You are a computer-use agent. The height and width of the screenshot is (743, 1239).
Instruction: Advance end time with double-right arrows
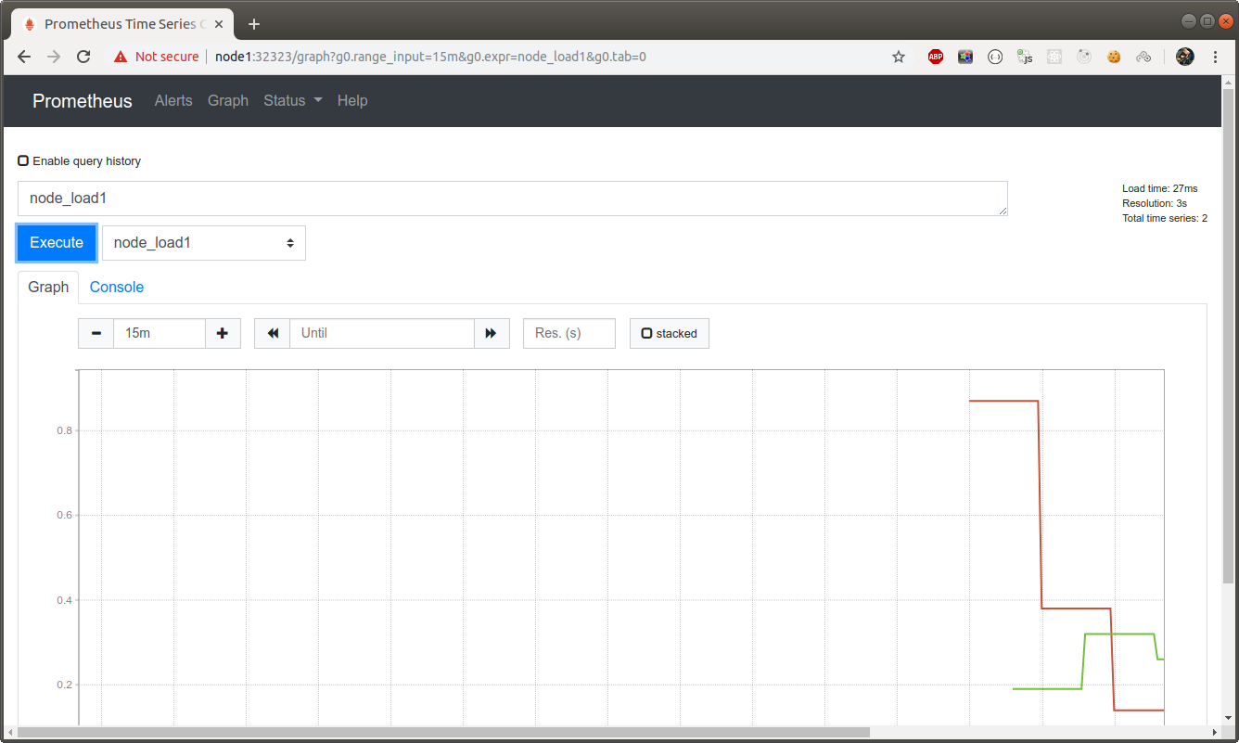coord(492,333)
